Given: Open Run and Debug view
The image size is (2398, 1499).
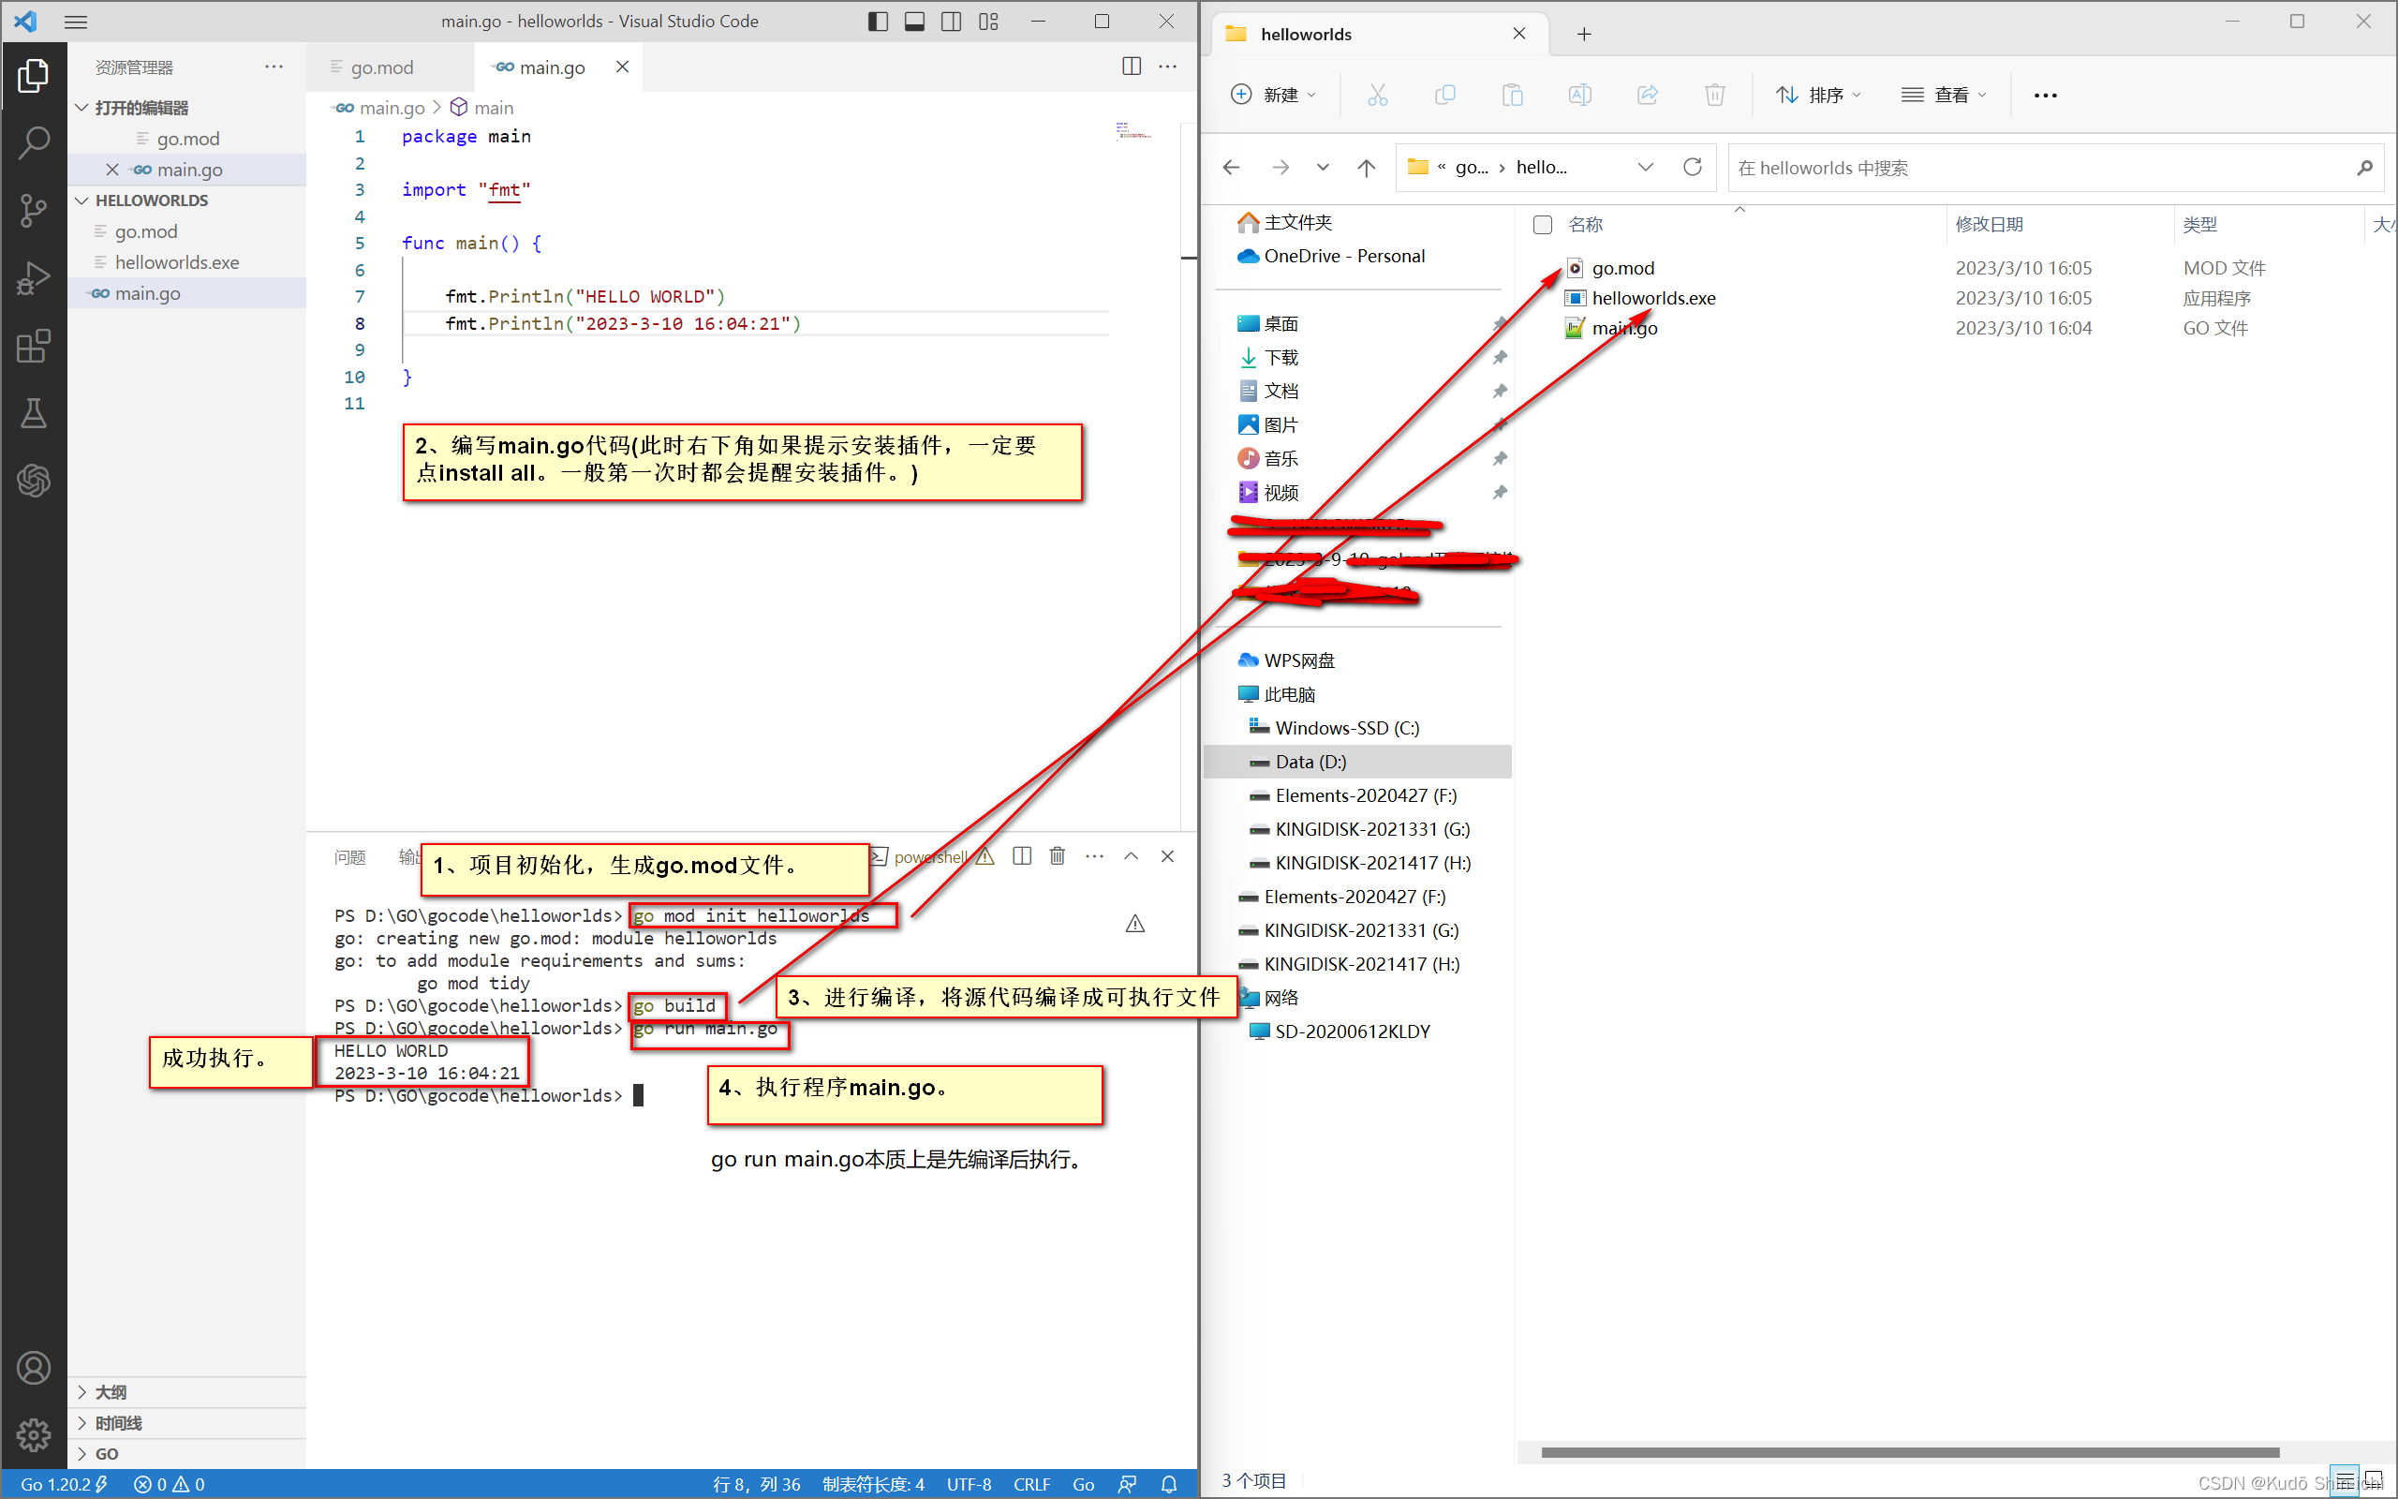Looking at the screenshot, I should [x=34, y=278].
